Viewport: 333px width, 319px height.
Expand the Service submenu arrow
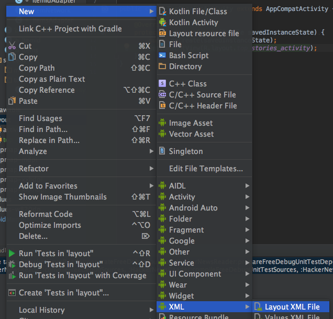coord(247,262)
